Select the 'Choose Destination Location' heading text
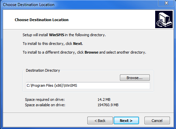Viewport: 176px width, 129px height. [42, 20]
